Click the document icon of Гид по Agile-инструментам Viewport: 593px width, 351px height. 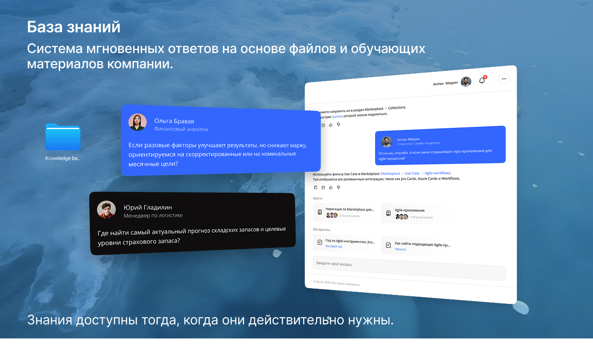pos(320,242)
